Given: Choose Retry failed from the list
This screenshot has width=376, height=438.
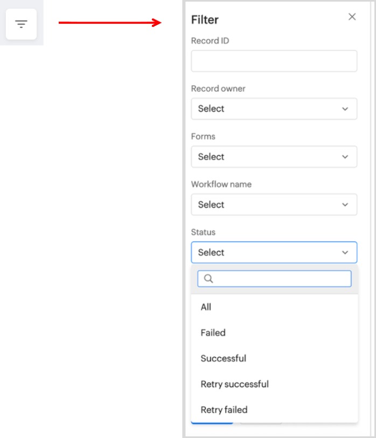Looking at the screenshot, I should (x=224, y=410).
